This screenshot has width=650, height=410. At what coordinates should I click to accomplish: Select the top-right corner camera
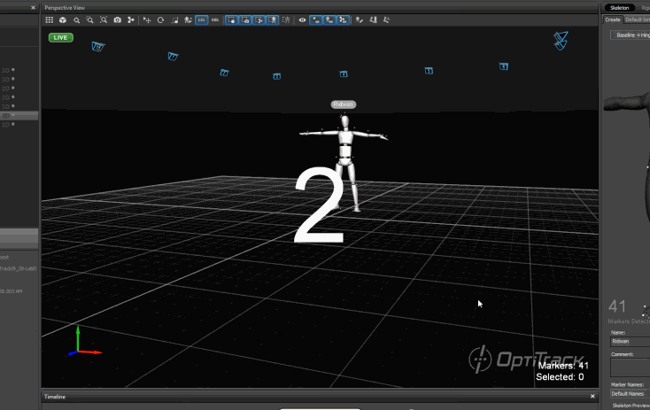pos(561,41)
